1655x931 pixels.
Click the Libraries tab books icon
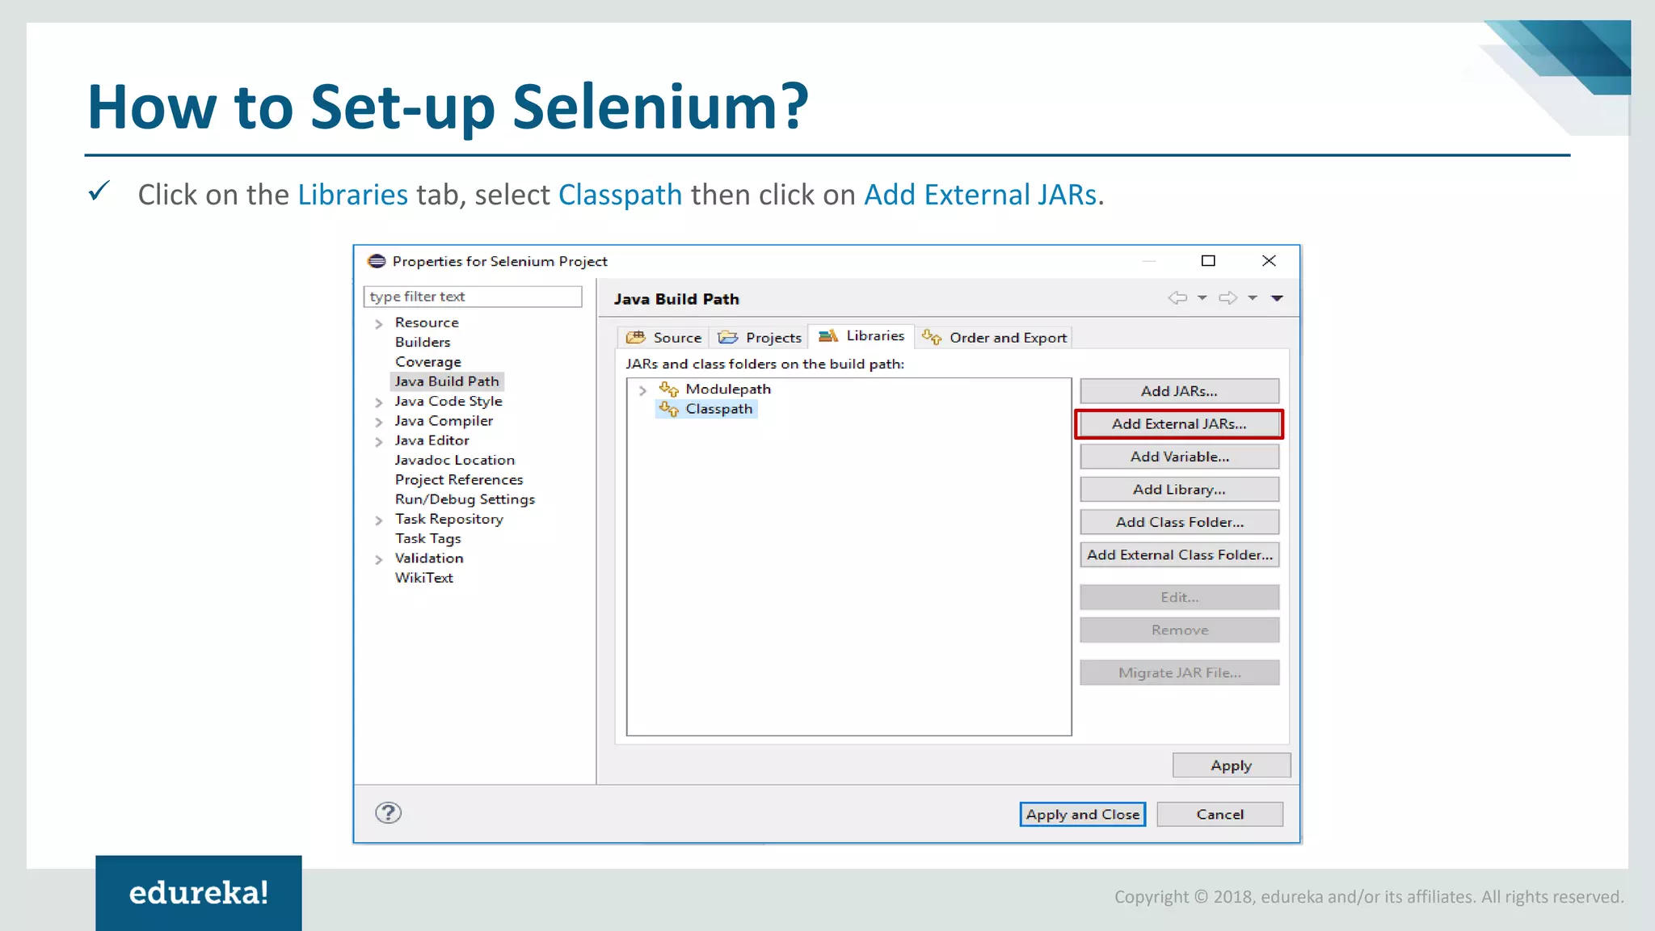coord(828,335)
